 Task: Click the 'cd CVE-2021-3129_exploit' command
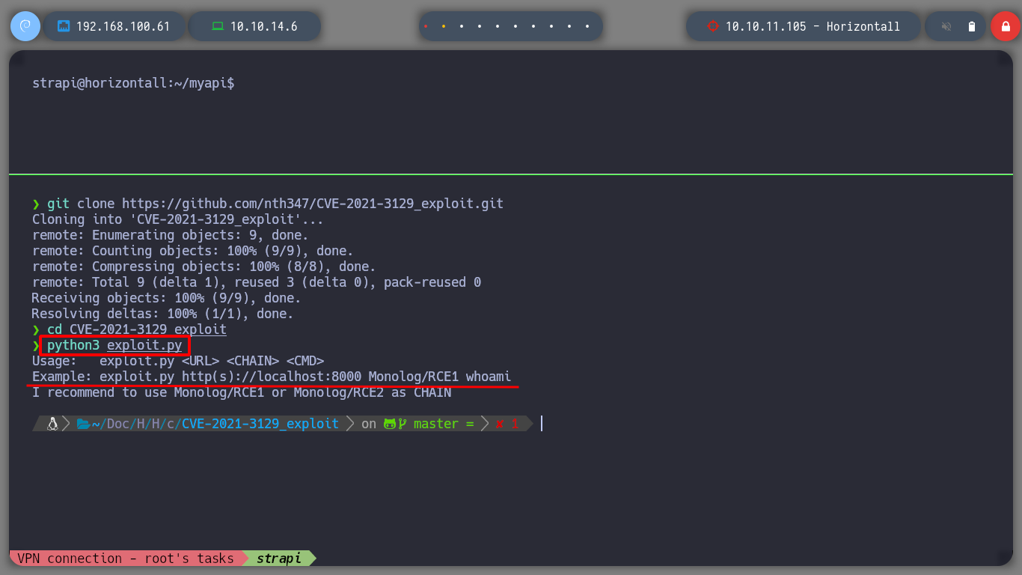(137, 329)
